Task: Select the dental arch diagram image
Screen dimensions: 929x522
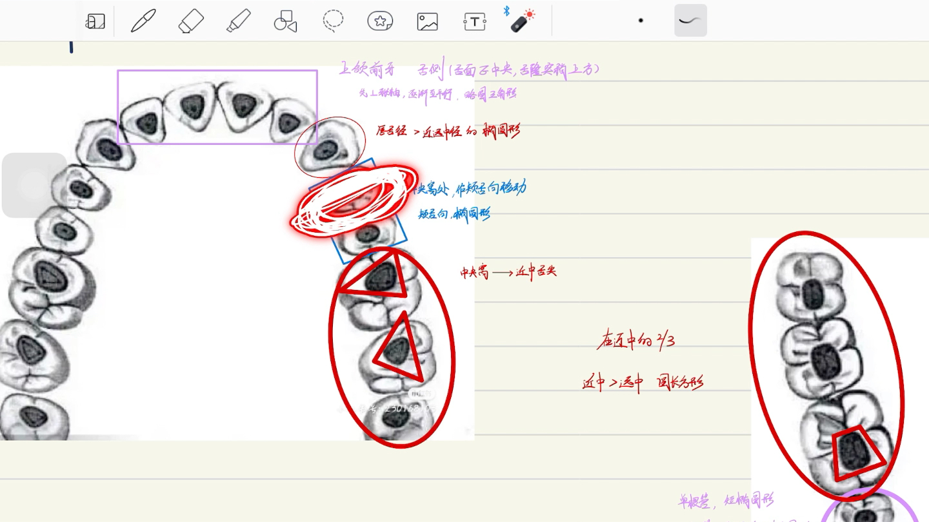Action: tap(237, 253)
